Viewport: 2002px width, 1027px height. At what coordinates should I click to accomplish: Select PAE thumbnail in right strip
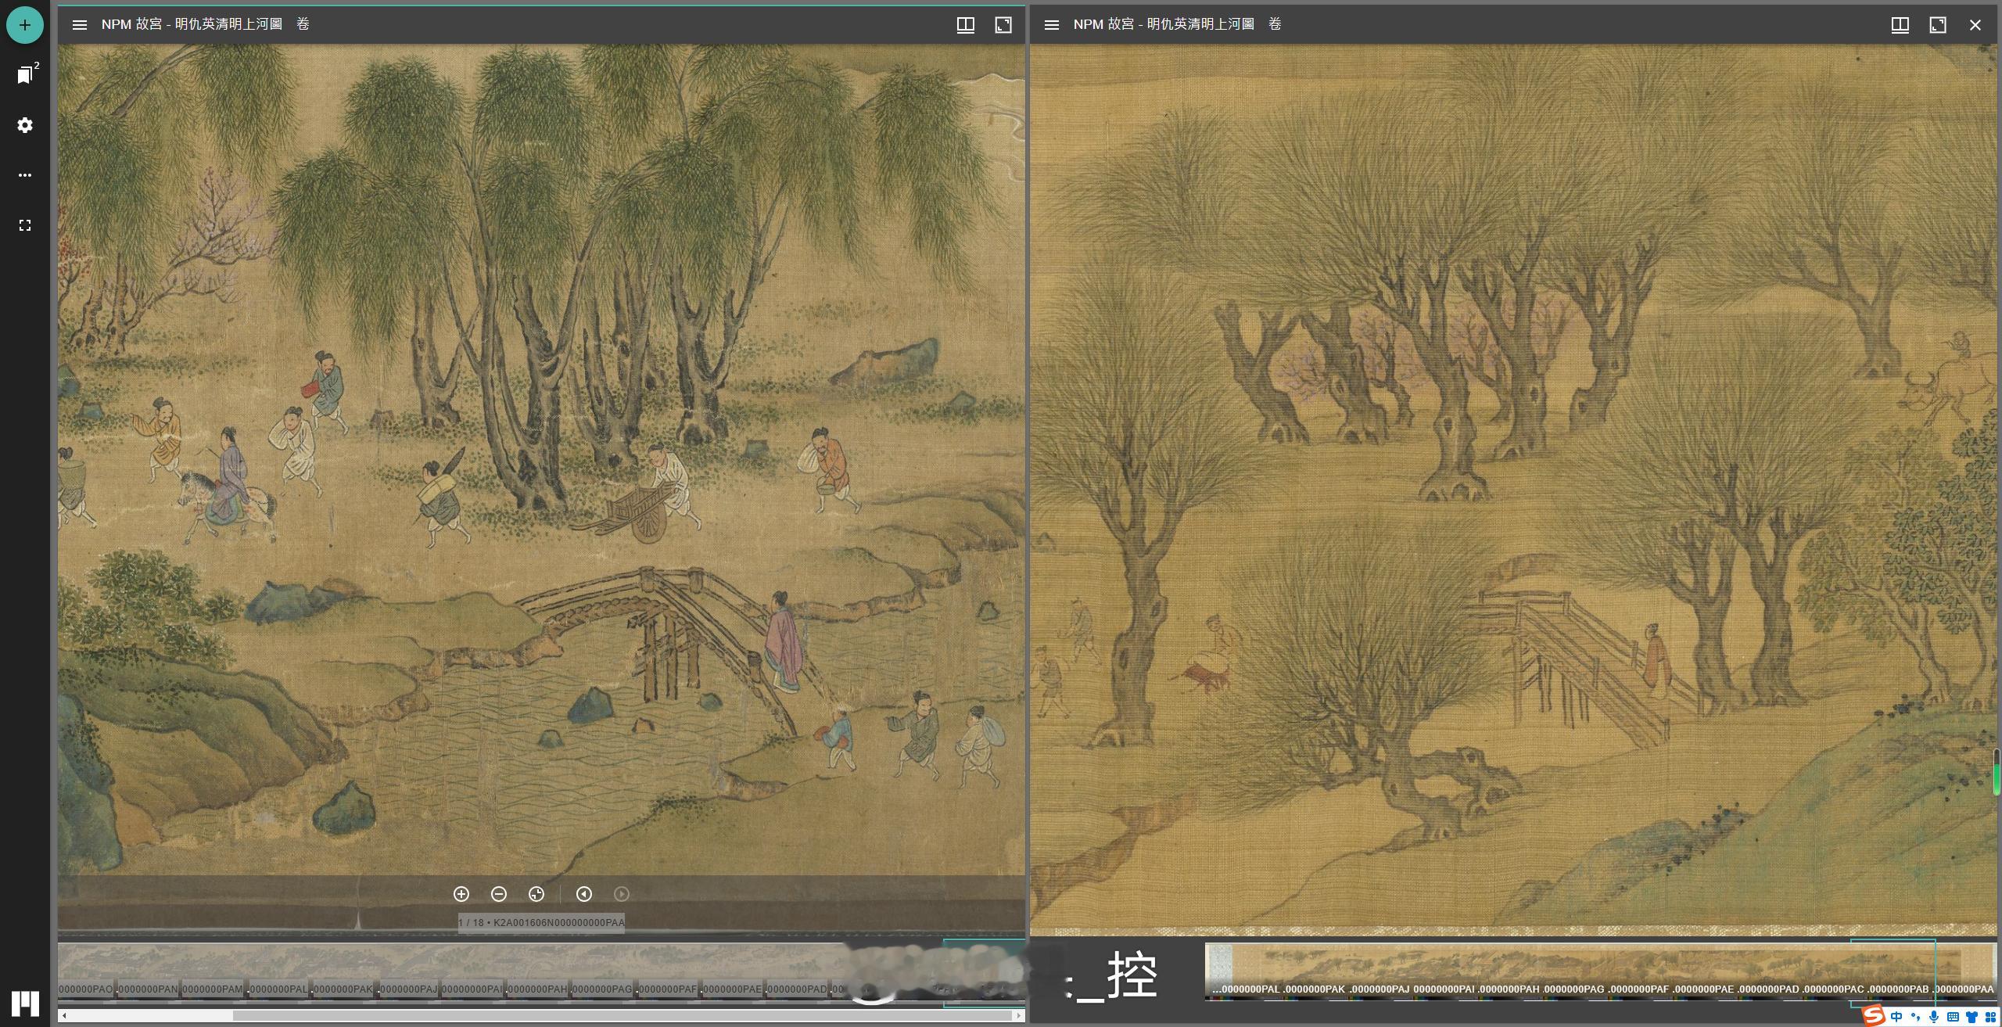[1704, 971]
